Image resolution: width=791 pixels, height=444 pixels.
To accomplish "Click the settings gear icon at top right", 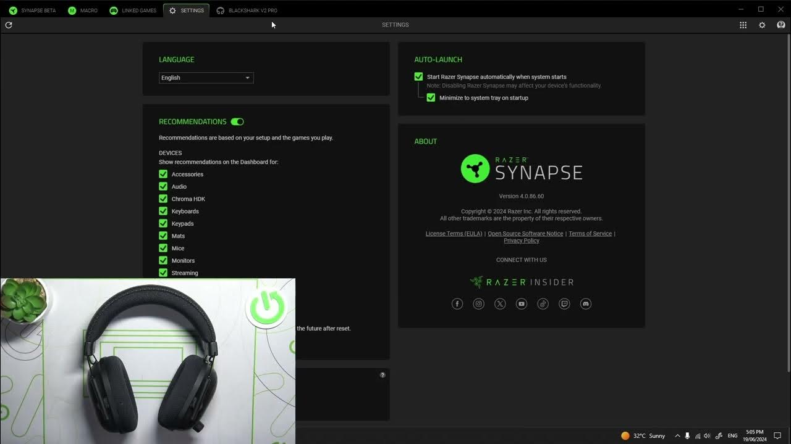I will (762, 25).
